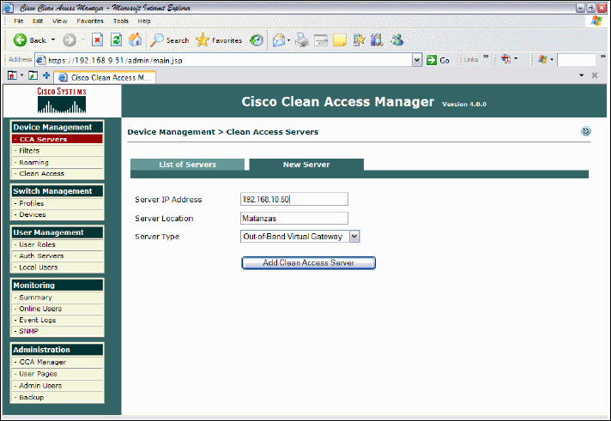The width and height of the screenshot is (611, 421).
Task: Switch to the List of Servers tab
Action: 187,165
